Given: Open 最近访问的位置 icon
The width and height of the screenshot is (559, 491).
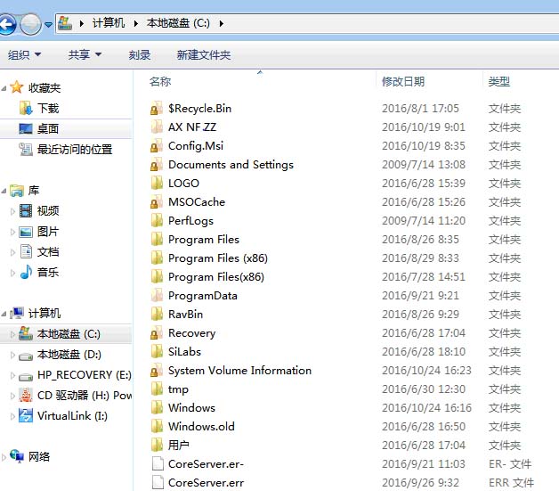Looking at the screenshot, I should (26, 149).
